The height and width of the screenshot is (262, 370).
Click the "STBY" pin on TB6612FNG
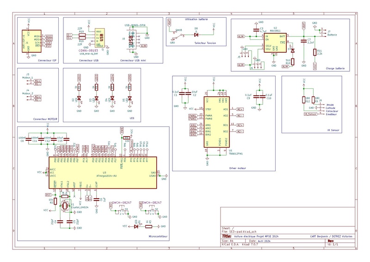point(209,109)
